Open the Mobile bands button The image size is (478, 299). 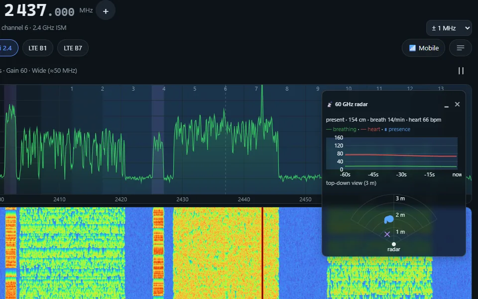pyautogui.click(x=423, y=48)
